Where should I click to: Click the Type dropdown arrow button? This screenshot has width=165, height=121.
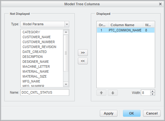67,24
